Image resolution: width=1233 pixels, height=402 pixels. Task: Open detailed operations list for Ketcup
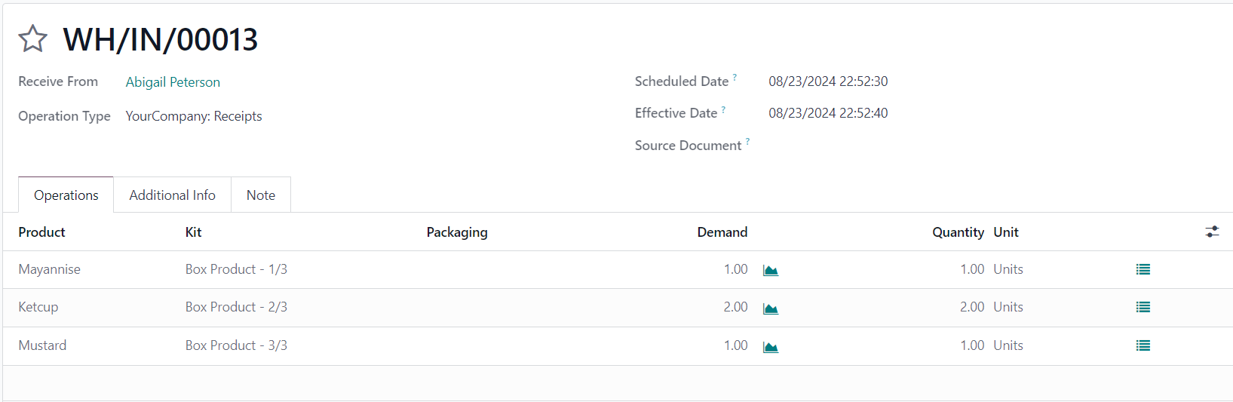click(x=1143, y=307)
